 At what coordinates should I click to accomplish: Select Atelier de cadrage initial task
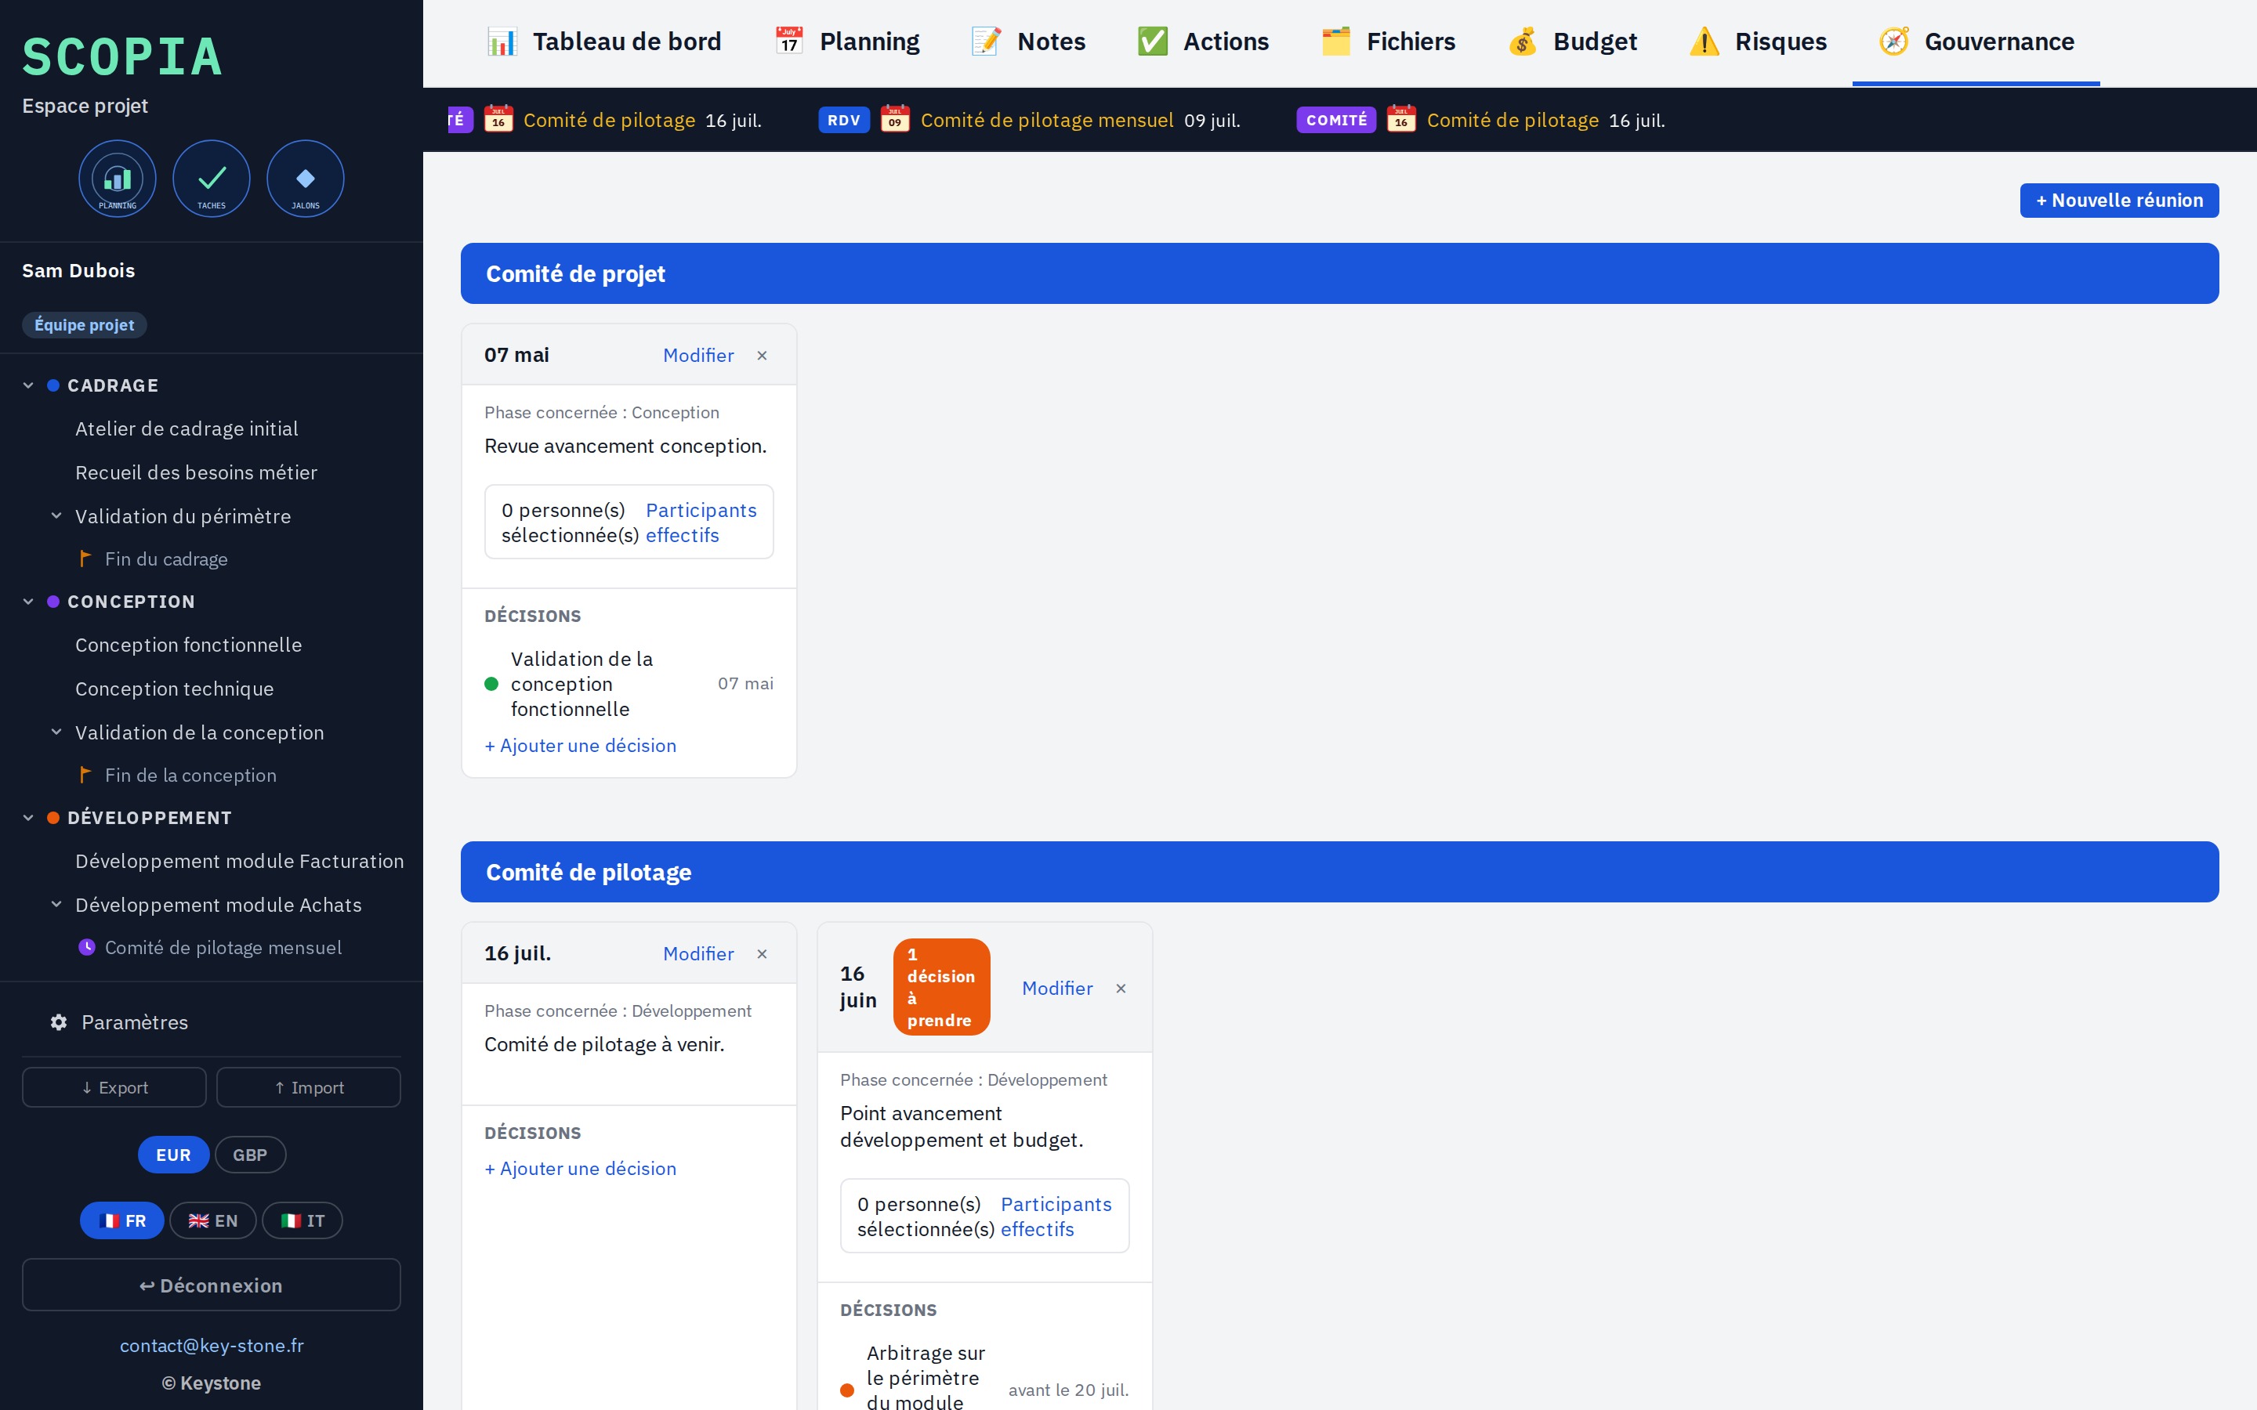click(x=187, y=429)
